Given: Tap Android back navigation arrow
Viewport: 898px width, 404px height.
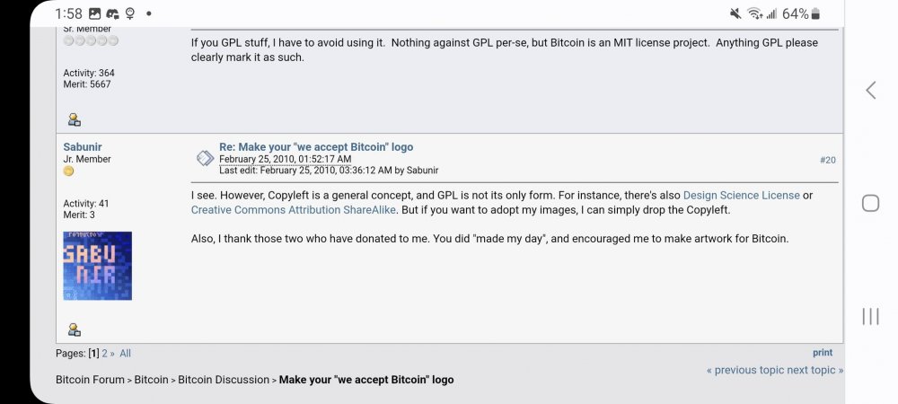Looking at the screenshot, I should (870, 90).
